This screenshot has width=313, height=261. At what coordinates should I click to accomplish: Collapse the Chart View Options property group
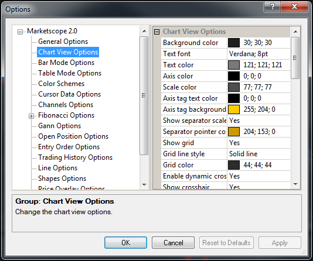point(157,32)
